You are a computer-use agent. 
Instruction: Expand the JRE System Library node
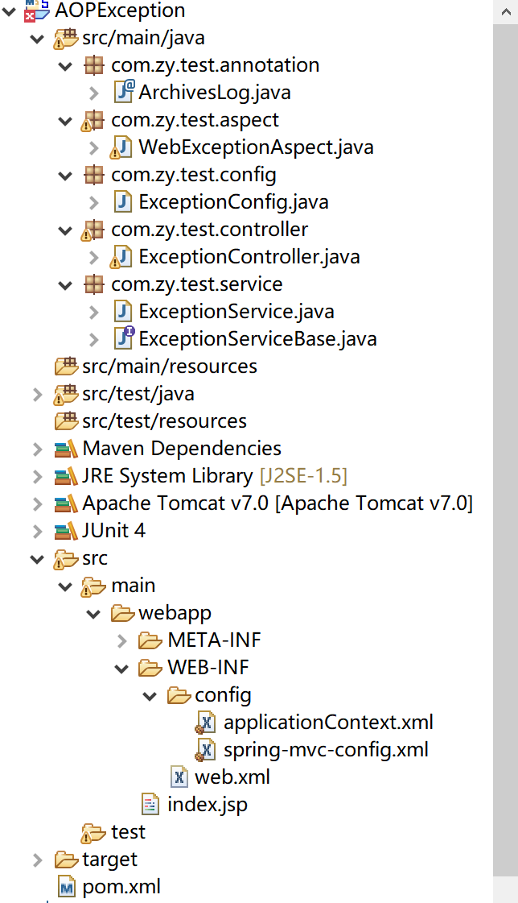tap(37, 476)
